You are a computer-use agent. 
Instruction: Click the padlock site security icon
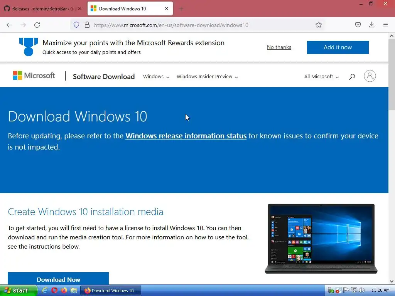tap(87, 25)
